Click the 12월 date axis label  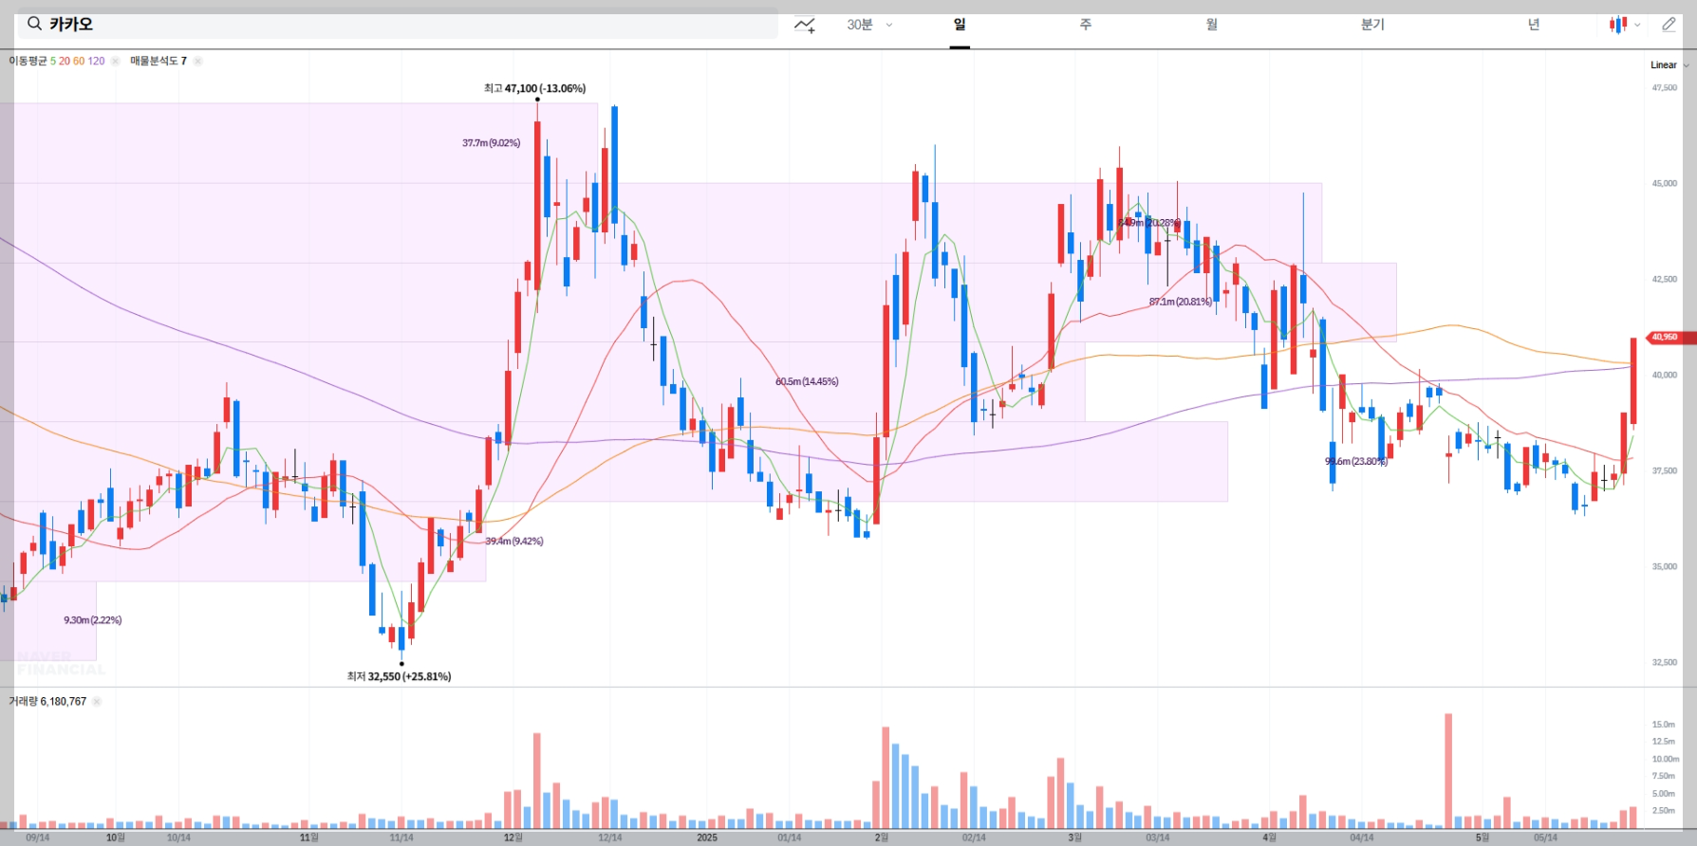[513, 837]
